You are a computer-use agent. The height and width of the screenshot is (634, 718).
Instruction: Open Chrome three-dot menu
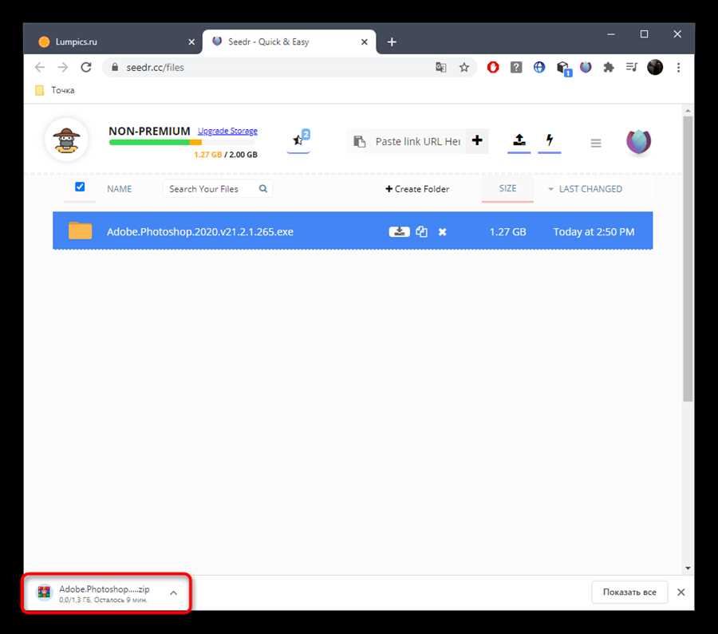[679, 67]
